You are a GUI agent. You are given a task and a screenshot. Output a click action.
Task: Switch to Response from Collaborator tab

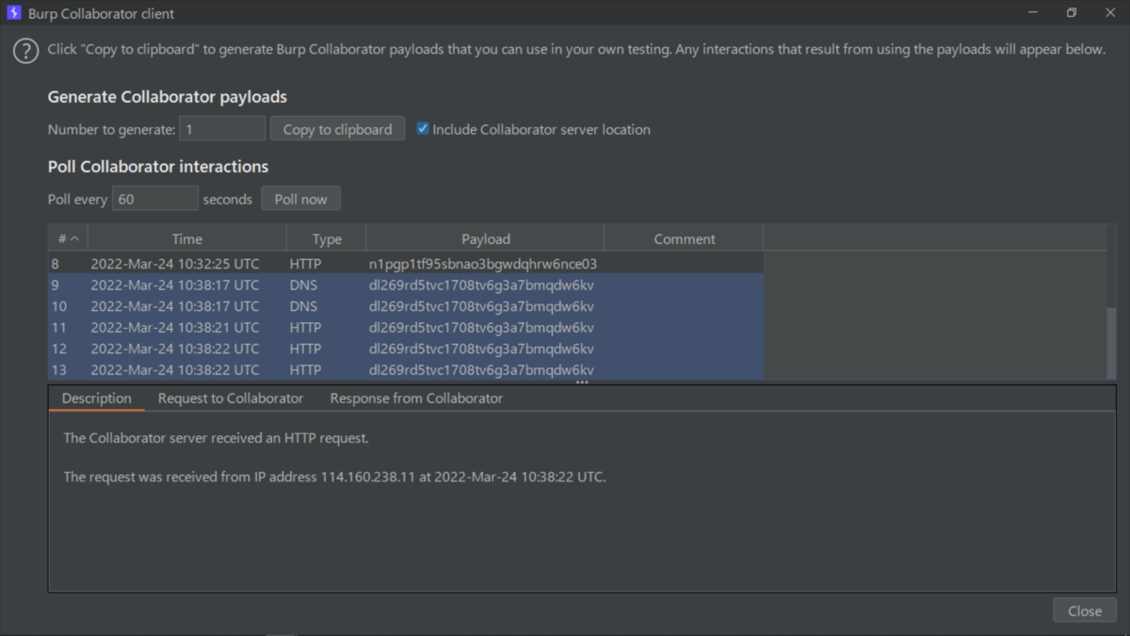coord(416,399)
